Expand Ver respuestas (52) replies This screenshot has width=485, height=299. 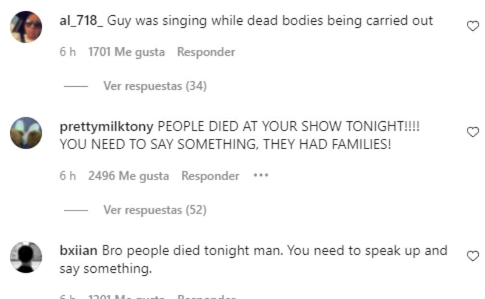tap(155, 210)
